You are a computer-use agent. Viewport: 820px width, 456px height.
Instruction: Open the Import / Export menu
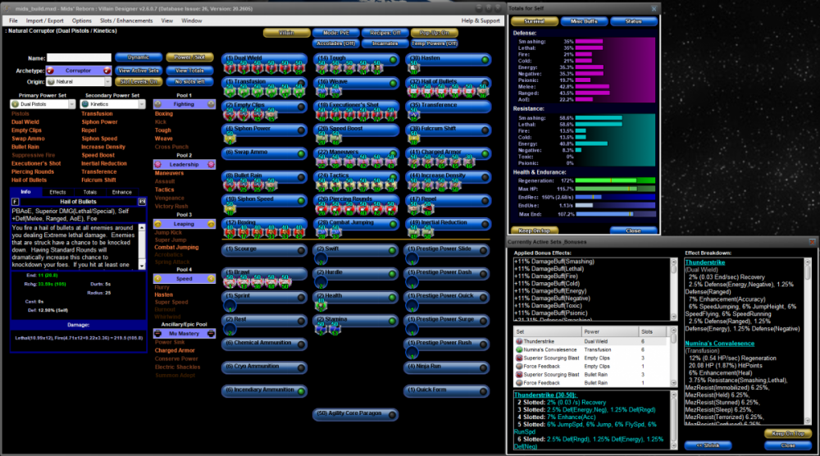pos(44,21)
